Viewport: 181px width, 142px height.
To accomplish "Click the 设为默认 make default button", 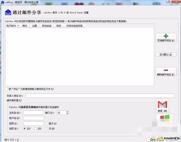I will pos(166,55).
